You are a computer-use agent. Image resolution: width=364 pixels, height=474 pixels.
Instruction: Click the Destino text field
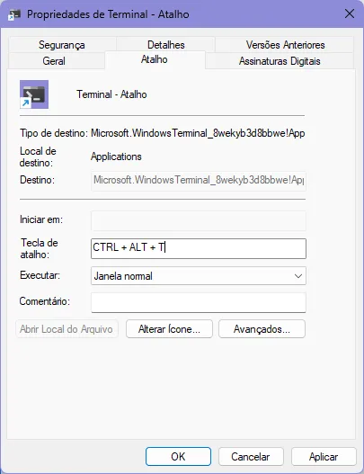[199, 181]
